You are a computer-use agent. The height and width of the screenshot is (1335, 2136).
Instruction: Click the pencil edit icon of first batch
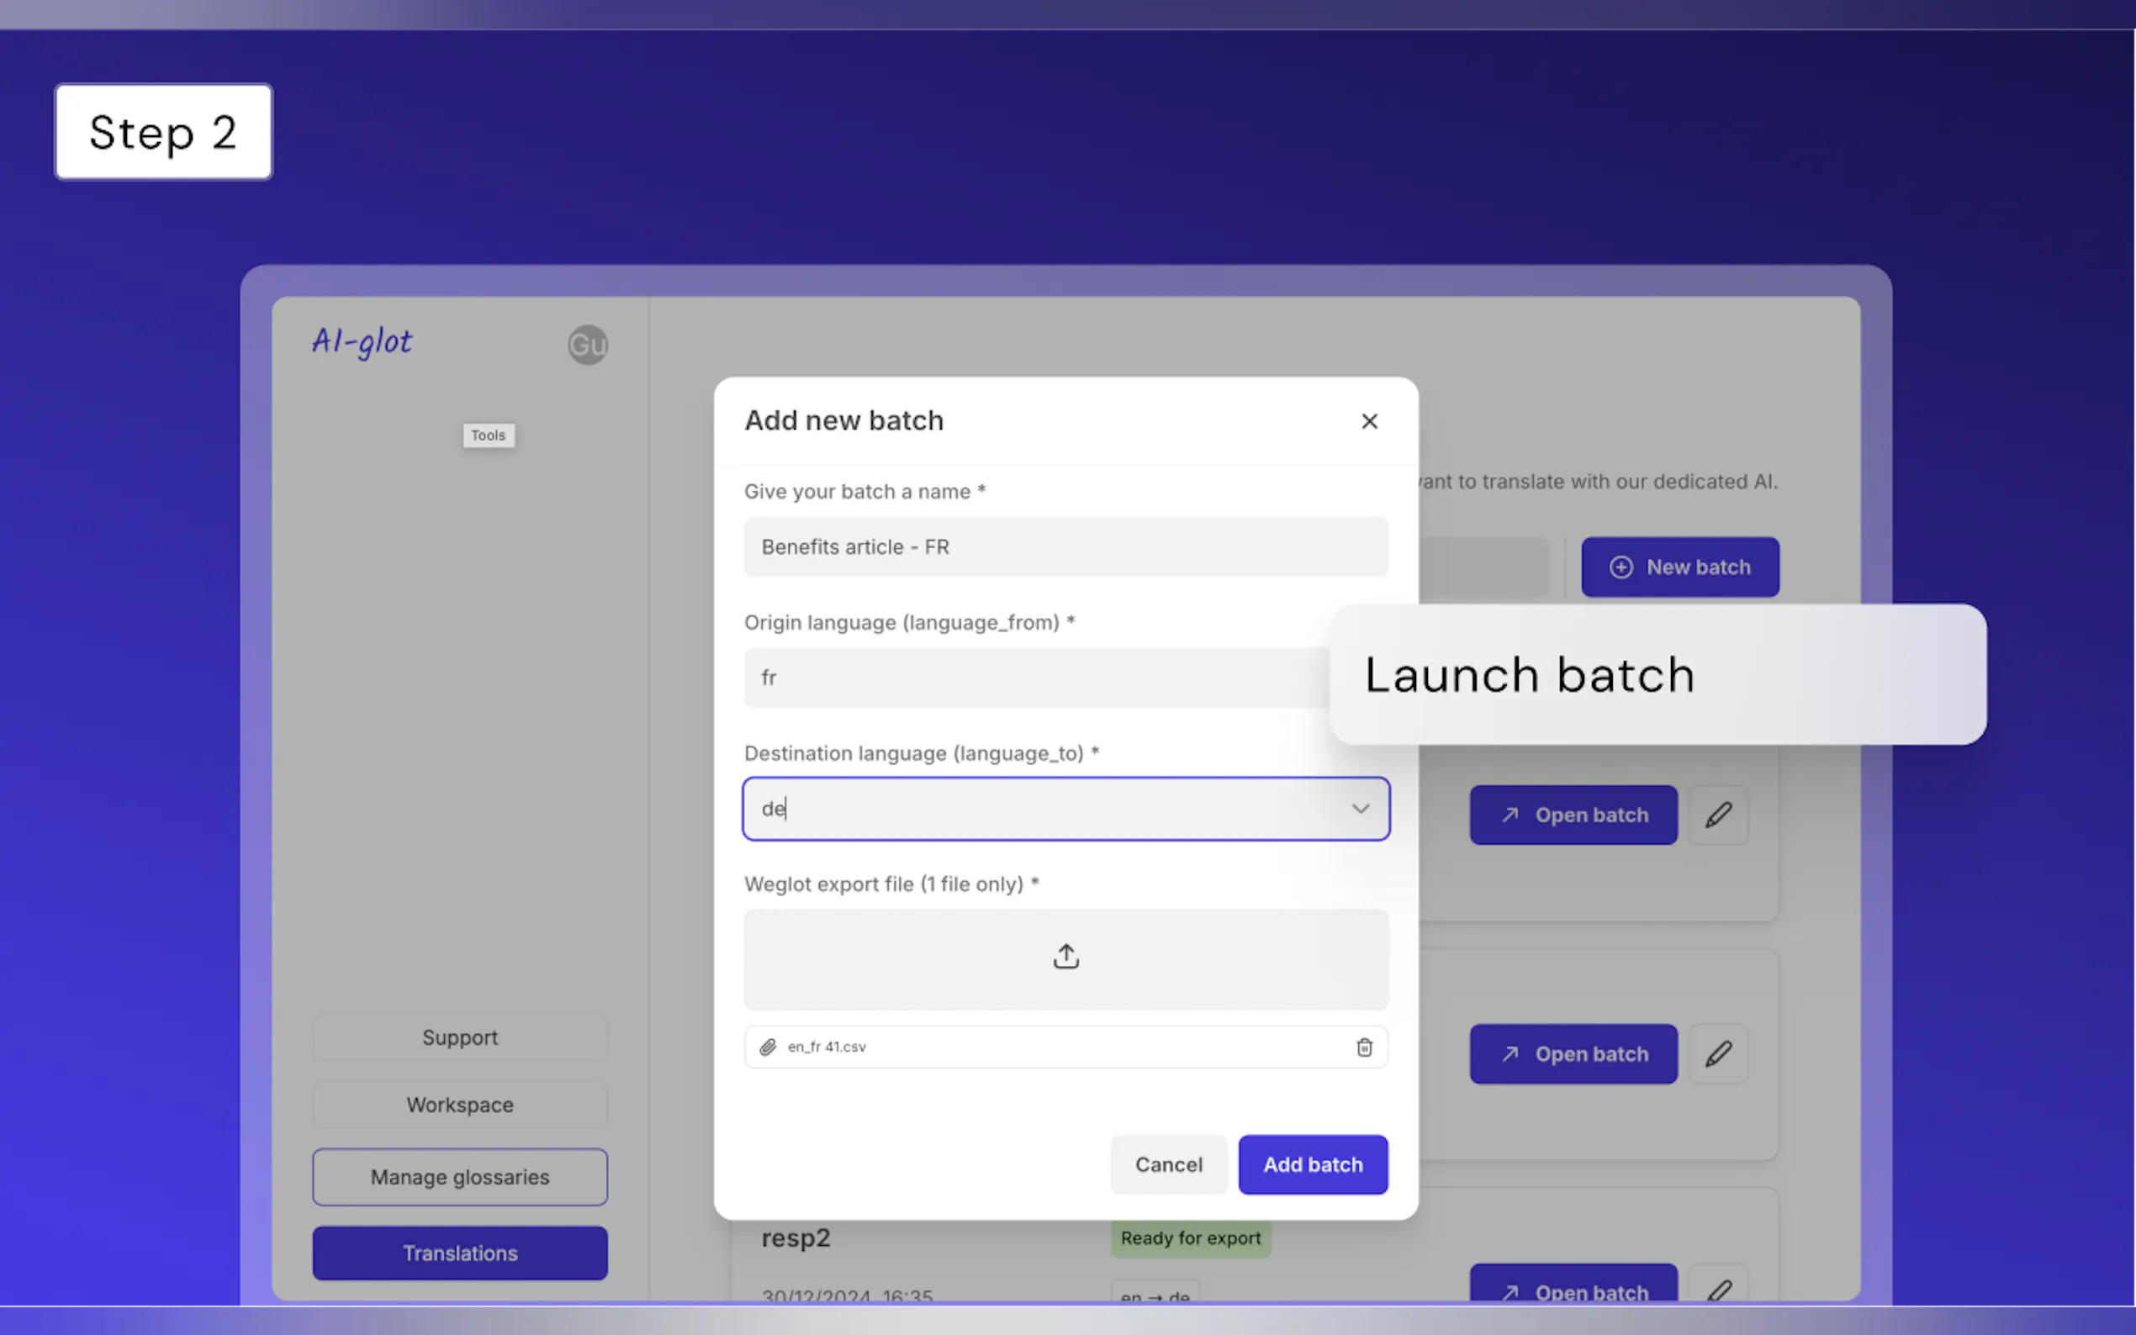pyautogui.click(x=1717, y=815)
